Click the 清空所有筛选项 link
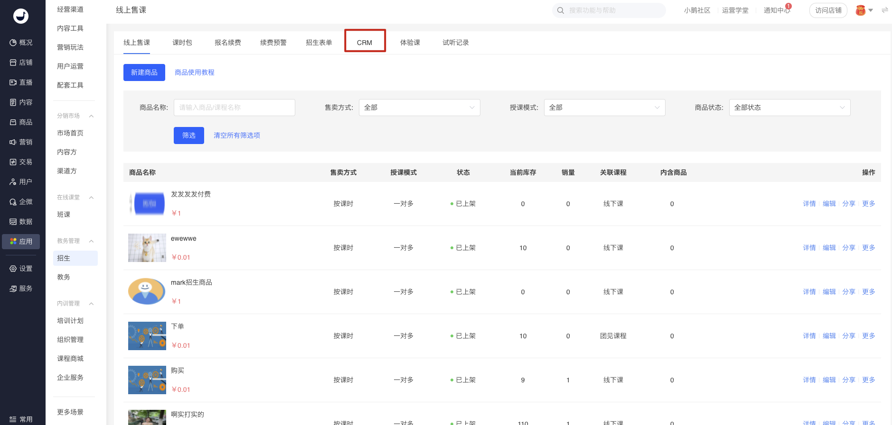Screen dimensions: 892x425 (237, 136)
